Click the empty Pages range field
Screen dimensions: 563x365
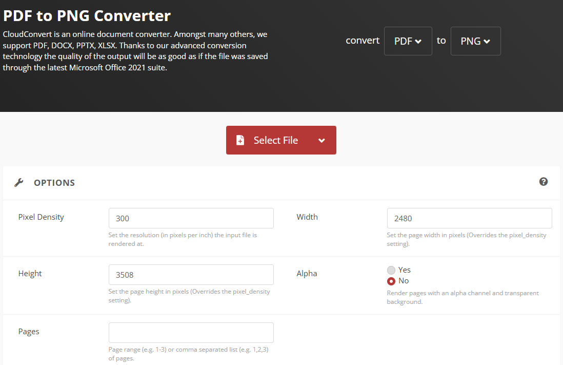(191, 333)
